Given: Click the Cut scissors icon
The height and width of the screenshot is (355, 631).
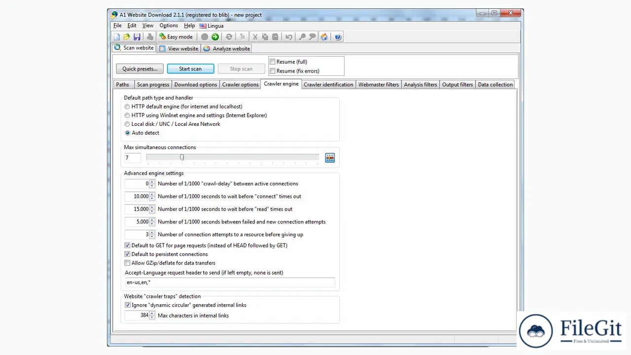Looking at the screenshot, I should click(255, 37).
